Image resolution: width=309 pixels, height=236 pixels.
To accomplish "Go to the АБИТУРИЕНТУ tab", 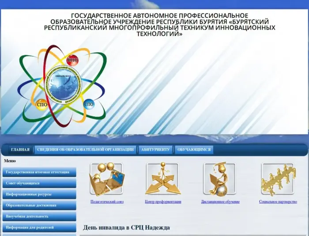I will coord(155,149).
